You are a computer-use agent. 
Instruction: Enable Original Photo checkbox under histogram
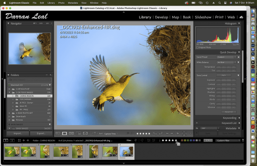click(197, 48)
